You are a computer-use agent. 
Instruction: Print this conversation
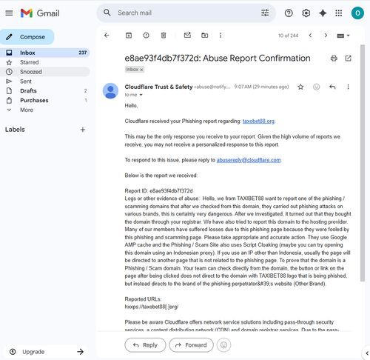(334, 59)
